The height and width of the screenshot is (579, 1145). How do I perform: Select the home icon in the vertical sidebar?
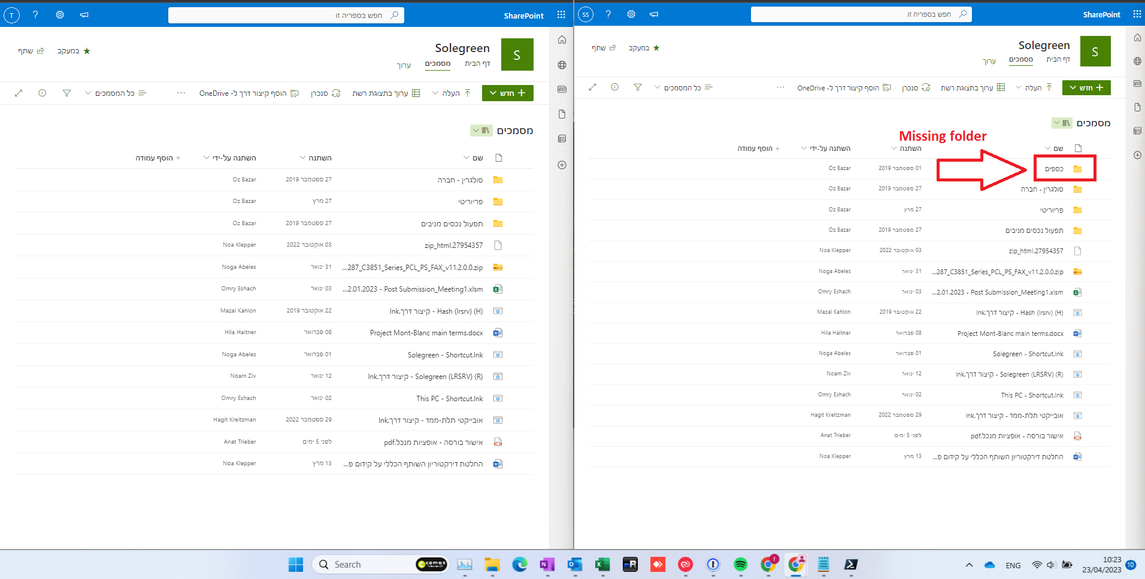561,40
